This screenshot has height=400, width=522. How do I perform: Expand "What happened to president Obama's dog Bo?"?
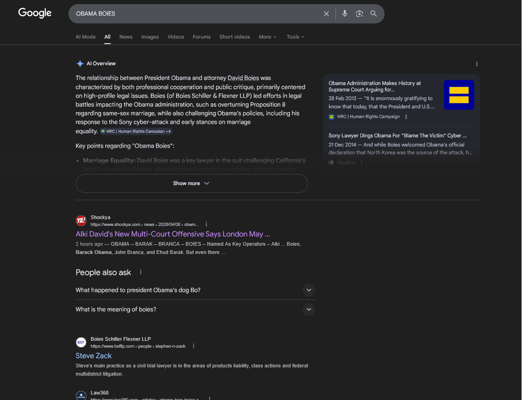click(308, 290)
